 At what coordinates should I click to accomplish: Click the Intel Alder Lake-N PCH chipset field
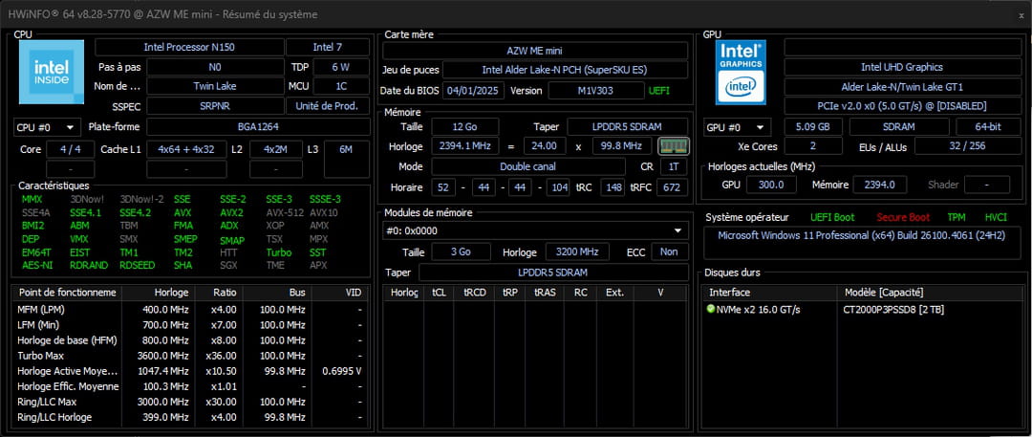(566, 69)
